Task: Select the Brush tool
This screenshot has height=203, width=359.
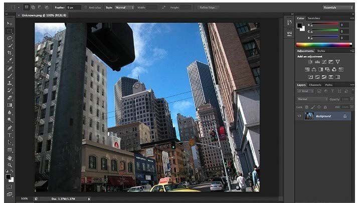Action: point(10,76)
